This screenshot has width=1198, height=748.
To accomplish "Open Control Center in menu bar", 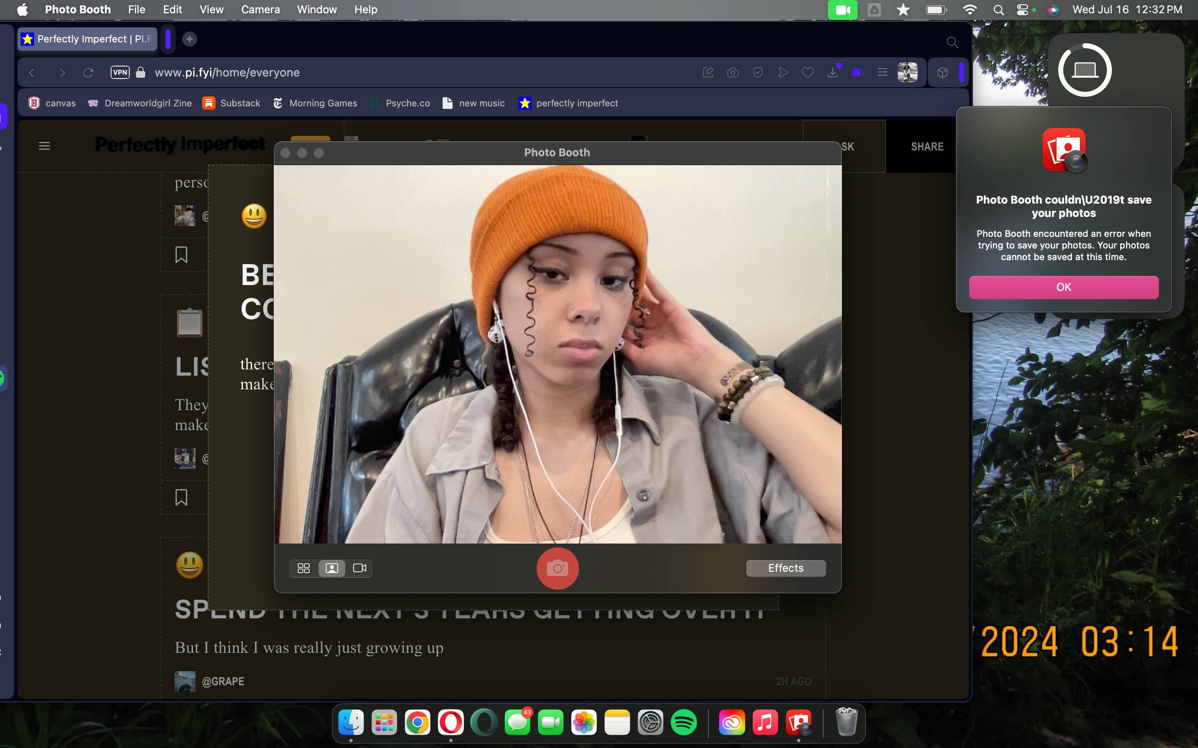I will tap(1022, 10).
